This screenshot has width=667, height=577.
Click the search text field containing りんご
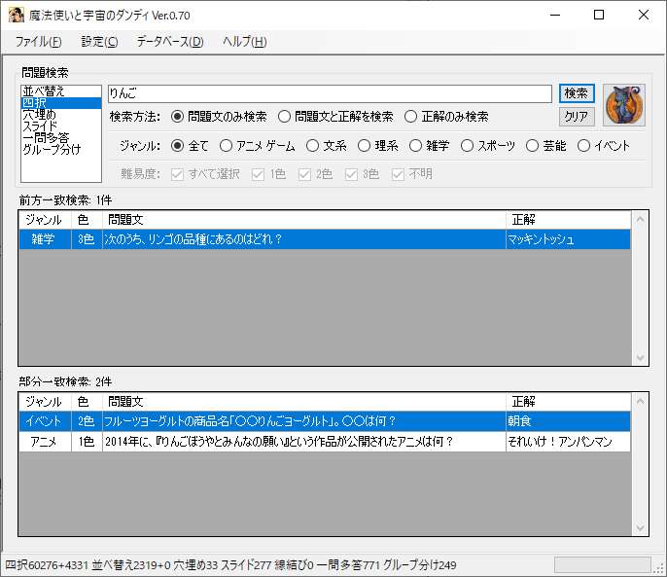tap(329, 93)
